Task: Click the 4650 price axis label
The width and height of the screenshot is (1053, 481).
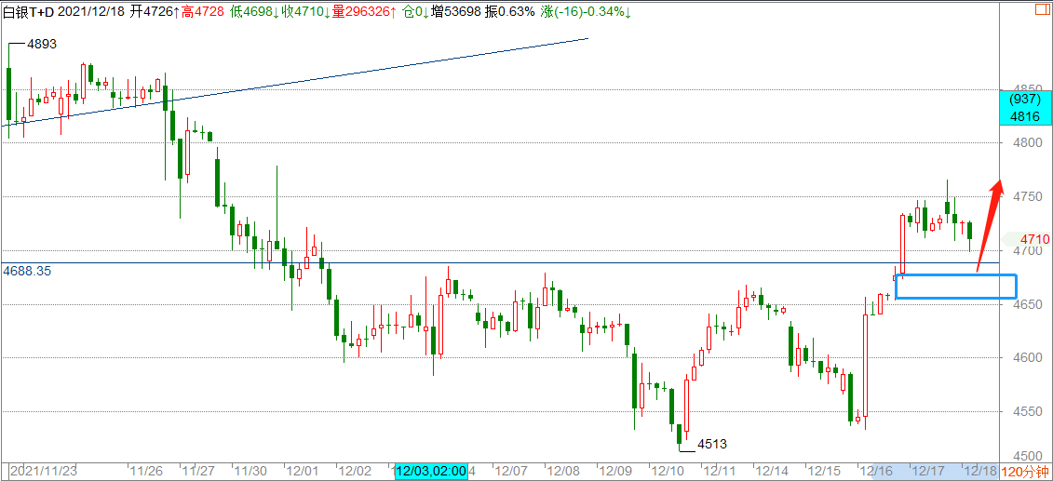Action: tap(1028, 304)
